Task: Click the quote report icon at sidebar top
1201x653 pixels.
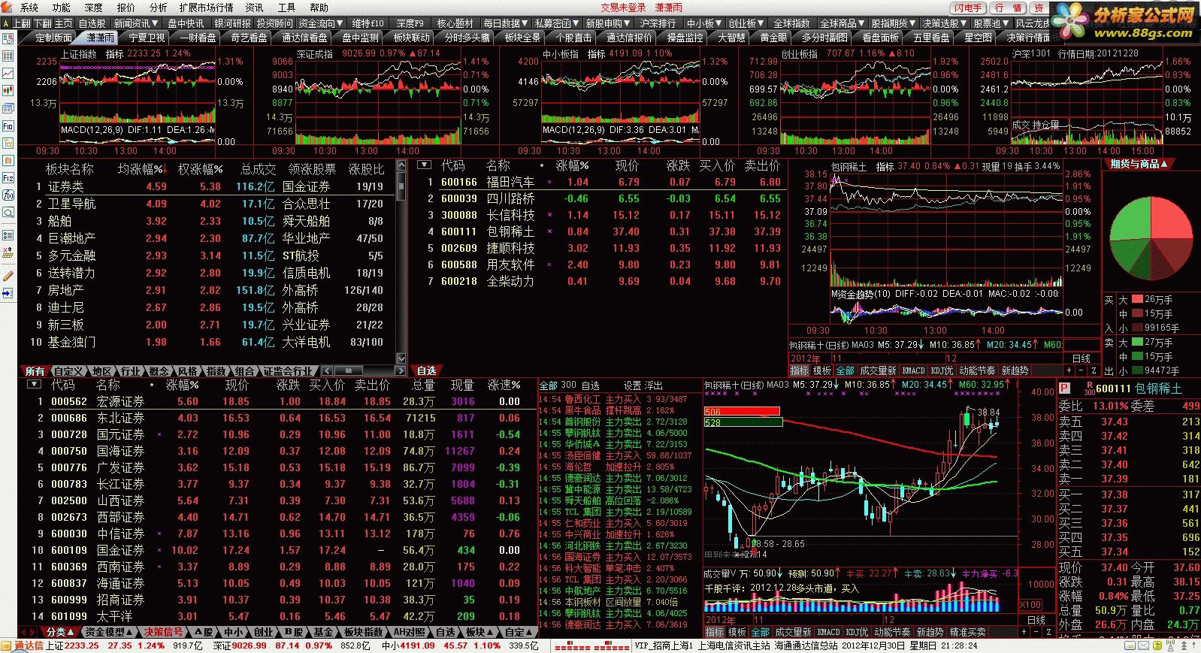Action: point(8,39)
